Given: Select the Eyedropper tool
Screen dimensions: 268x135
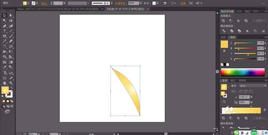Looking at the screenshot, I should 5,67.
